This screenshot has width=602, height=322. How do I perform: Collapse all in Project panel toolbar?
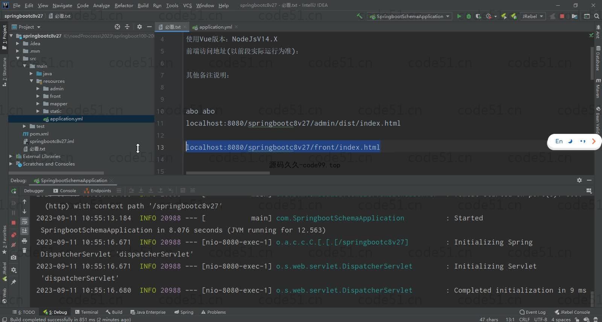[x=127, y=27]
